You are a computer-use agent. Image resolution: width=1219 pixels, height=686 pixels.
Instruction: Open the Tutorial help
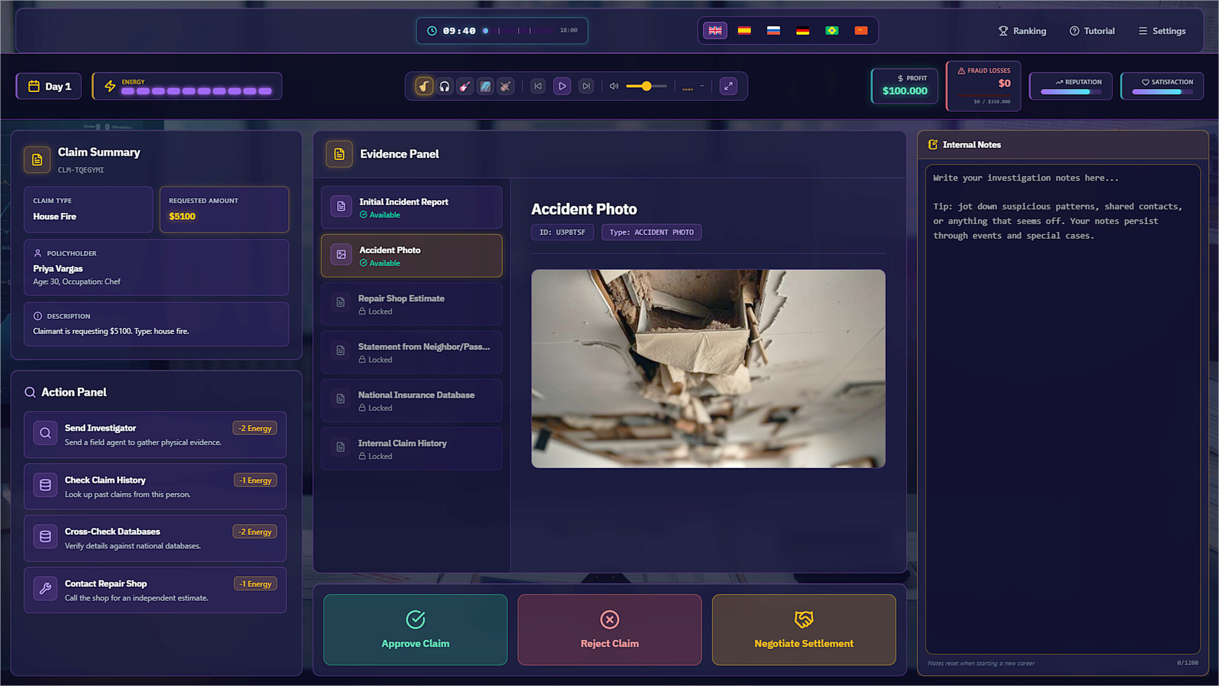pos(1092,30)
